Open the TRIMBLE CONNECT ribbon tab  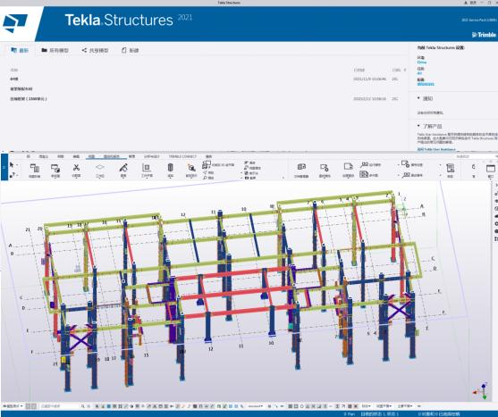pyautogui.click(x=182, y=156)
